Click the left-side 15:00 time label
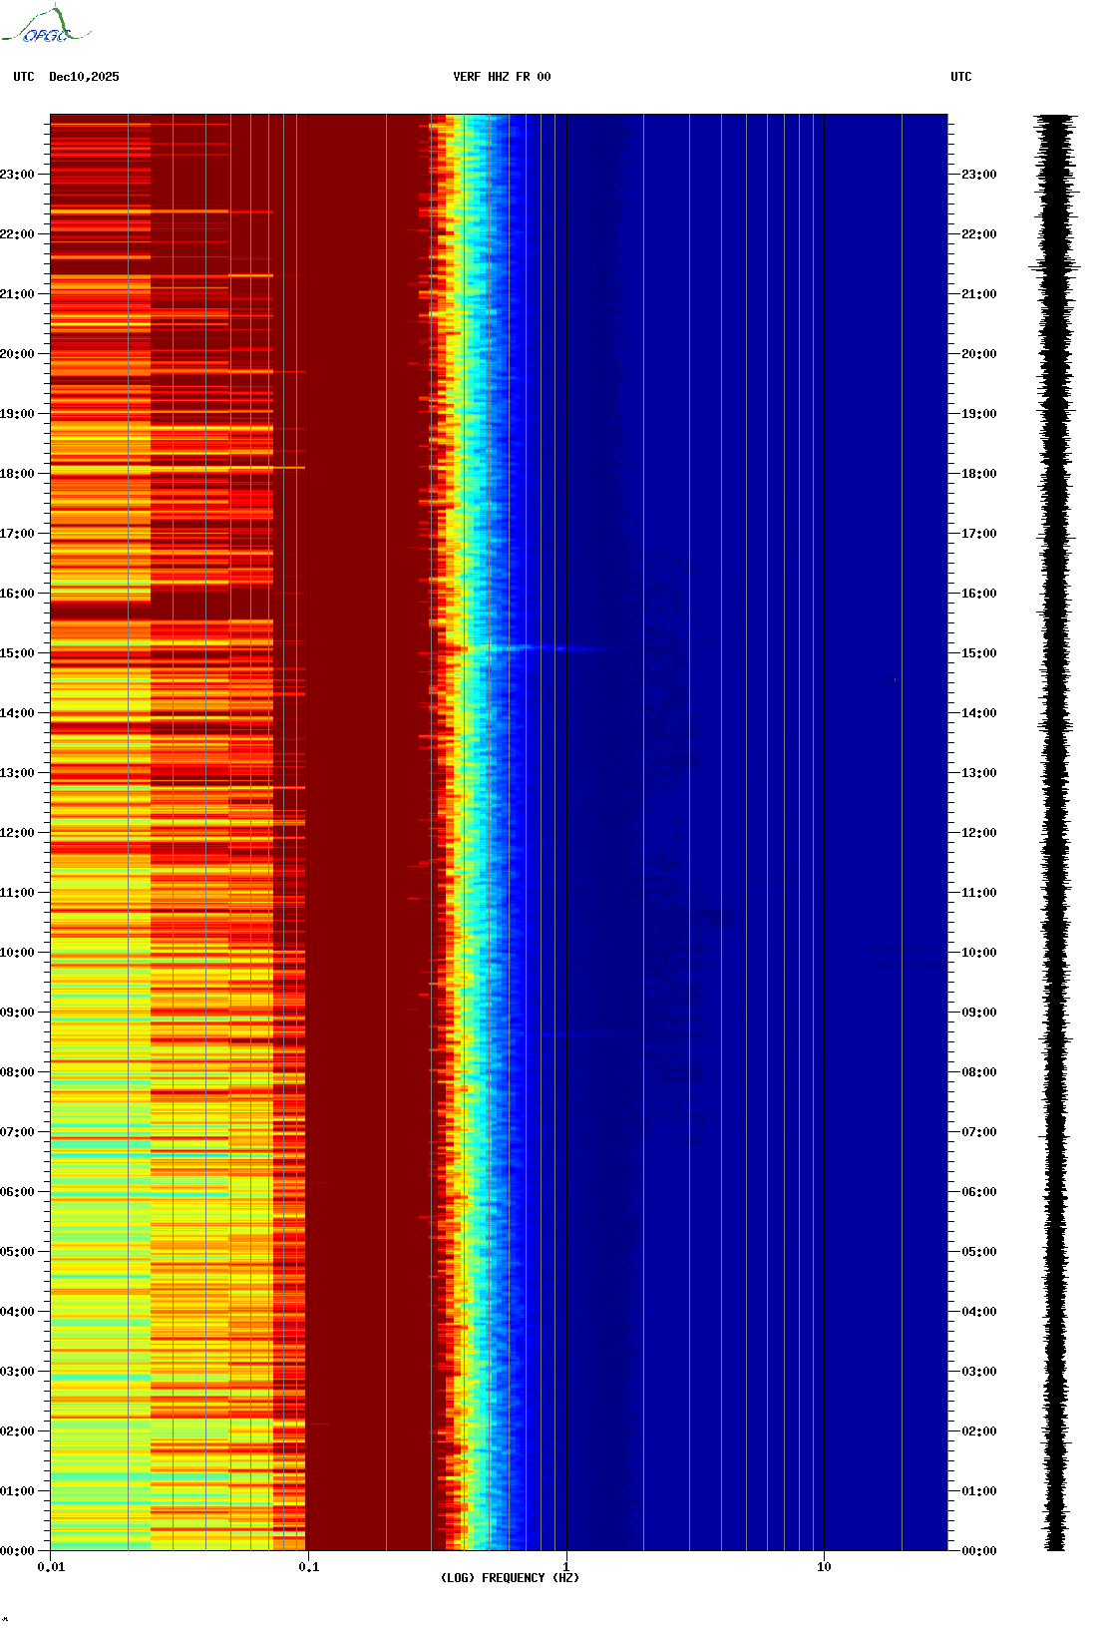1099x1630 pixels. (x=17, y=653)
